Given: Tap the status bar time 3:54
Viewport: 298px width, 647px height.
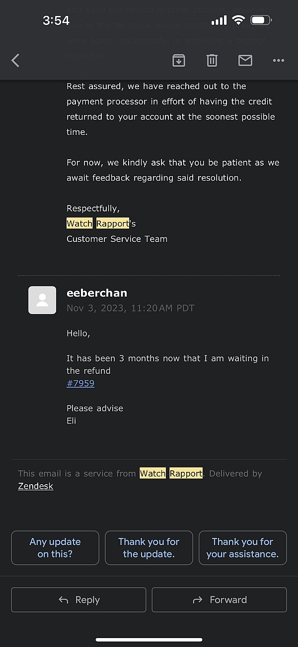Looking at the screenshot, I should click(56, 20).
